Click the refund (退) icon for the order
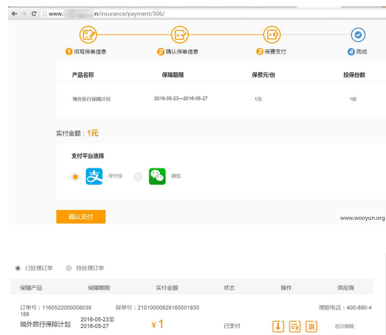The height and width of the screenshot is (335, 386). [x=311, y=326]
